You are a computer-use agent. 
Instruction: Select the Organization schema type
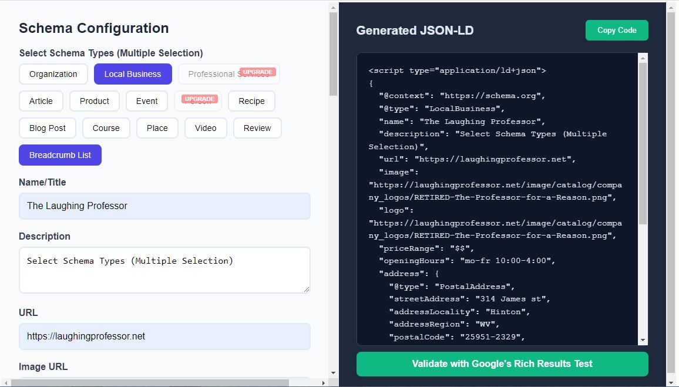[53, 74]
